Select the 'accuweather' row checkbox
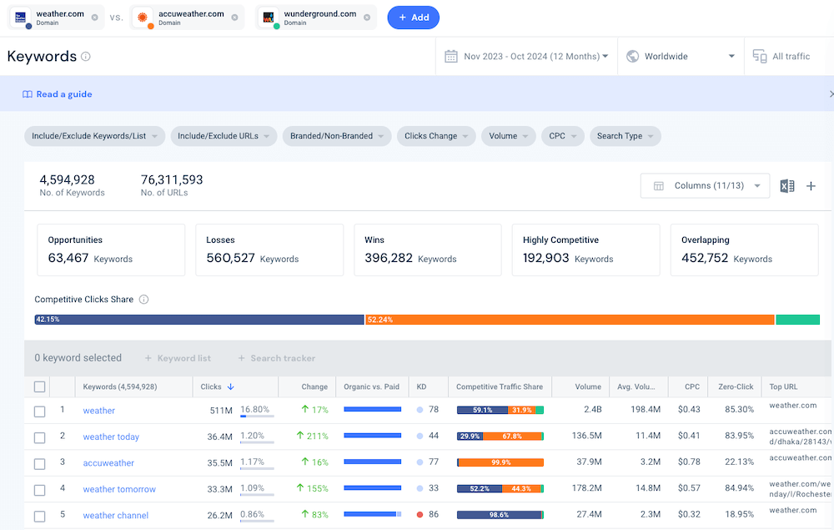The width and height of the screenshot is (834, 530). 39,463
